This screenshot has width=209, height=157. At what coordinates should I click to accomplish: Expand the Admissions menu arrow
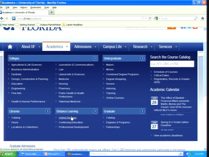coord(95,47)
